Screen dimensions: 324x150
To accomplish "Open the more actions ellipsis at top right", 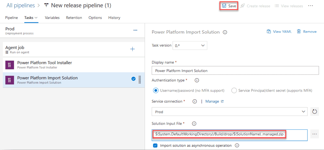I will pyautogui.click(x=310, y=6).
